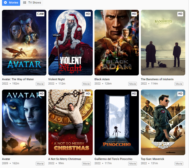The image size is (189, 168).
Task: Click HD badge on Pinocchio poster
Action: coord(134,94)
